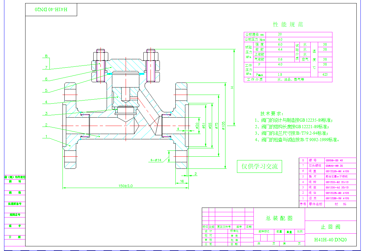Select the 水、油品、蒸气等 working medium cell
The image size is (371, 251).
click(x=290, y=79)
